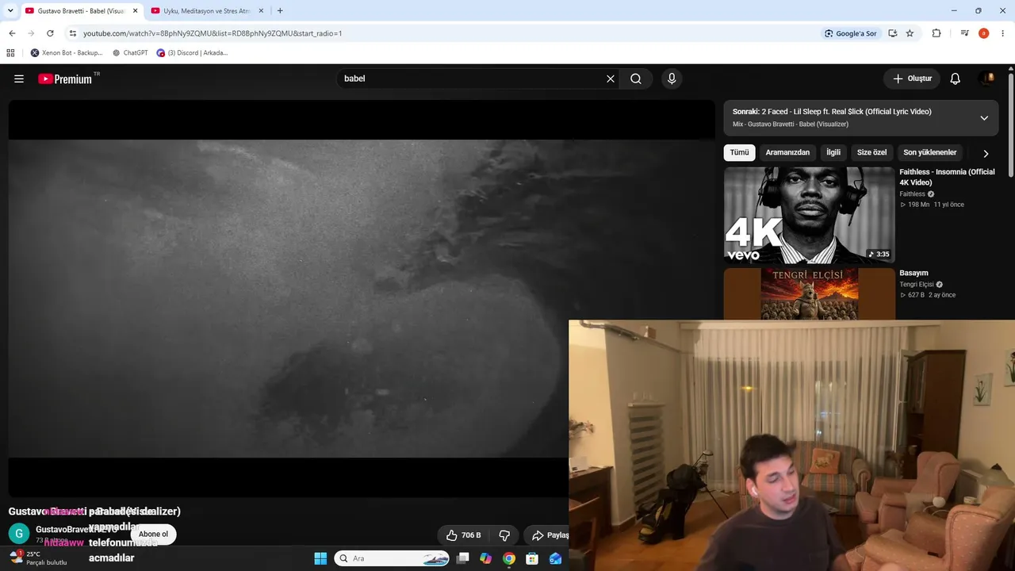Select the Tümü filter chip

coord(739,152)
